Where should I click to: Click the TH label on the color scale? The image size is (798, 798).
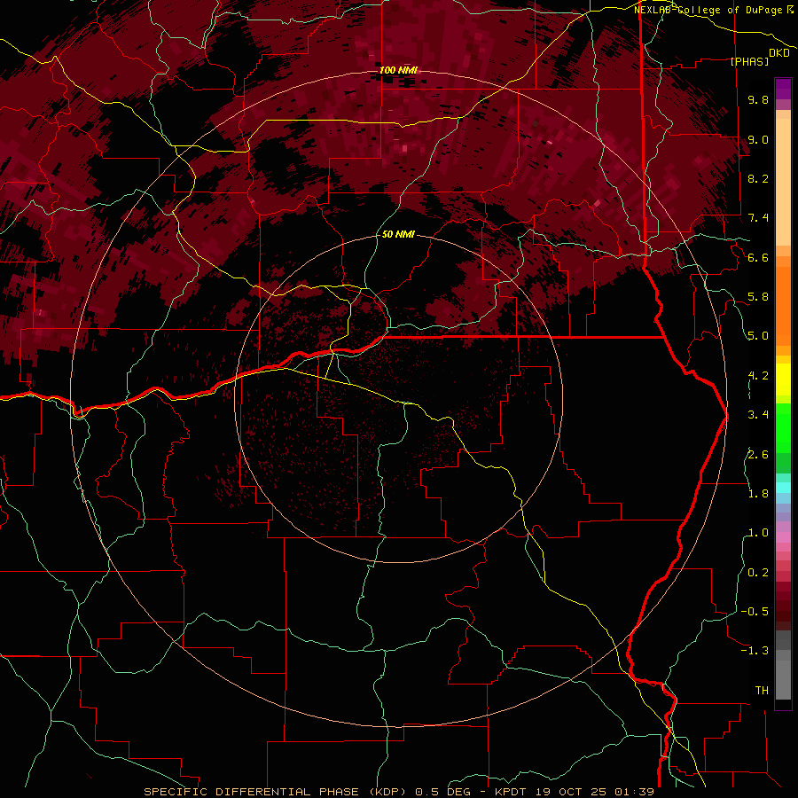click(x=762, y=691)
